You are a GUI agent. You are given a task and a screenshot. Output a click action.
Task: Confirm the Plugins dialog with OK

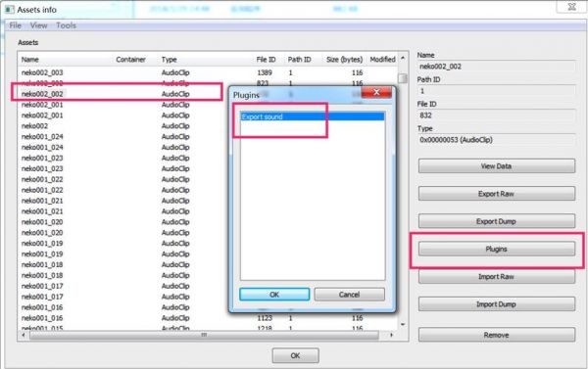[274, 295]
